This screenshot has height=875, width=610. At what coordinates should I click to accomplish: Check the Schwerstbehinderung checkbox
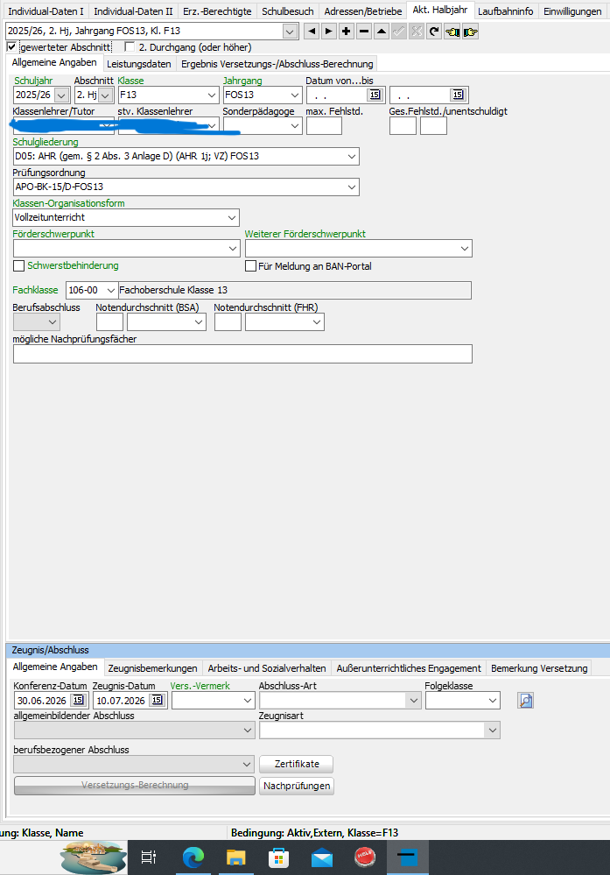[19, 265]
